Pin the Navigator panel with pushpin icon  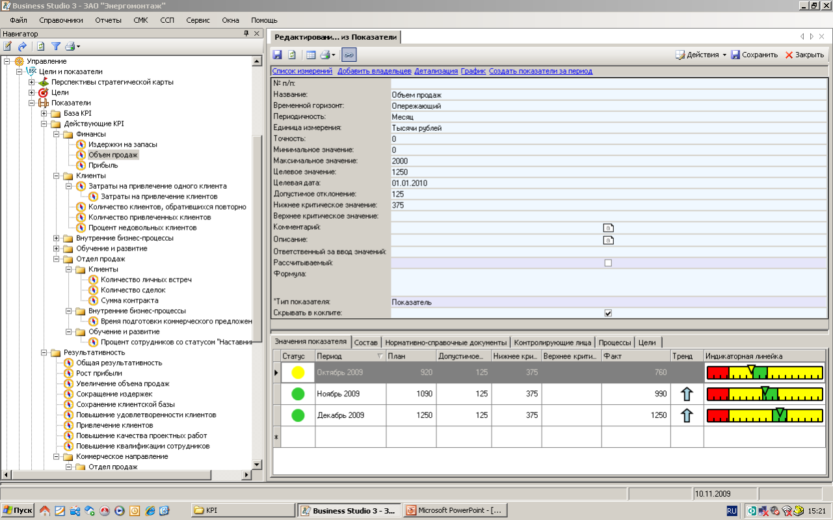tap(246, 33)
